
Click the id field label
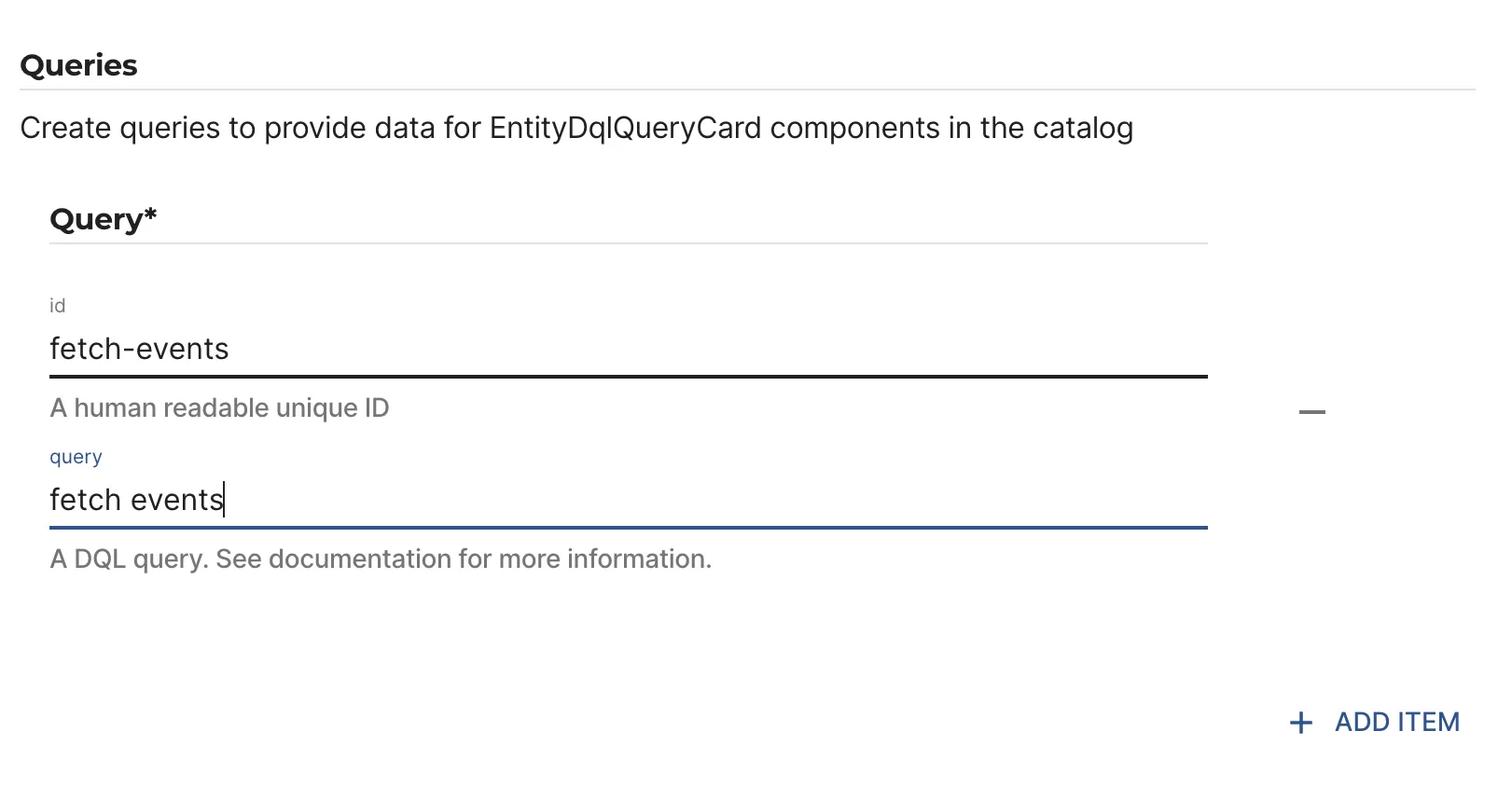pos(58,305)
